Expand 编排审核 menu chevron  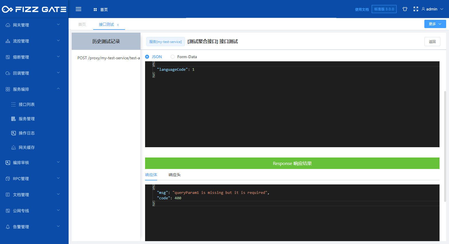(x=58, y=162)
